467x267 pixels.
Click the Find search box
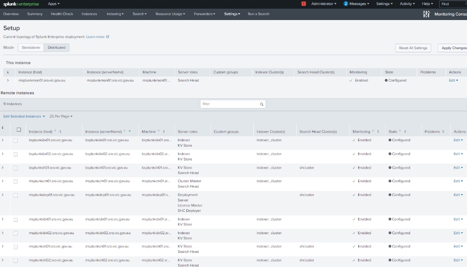[x=453, y=4]
